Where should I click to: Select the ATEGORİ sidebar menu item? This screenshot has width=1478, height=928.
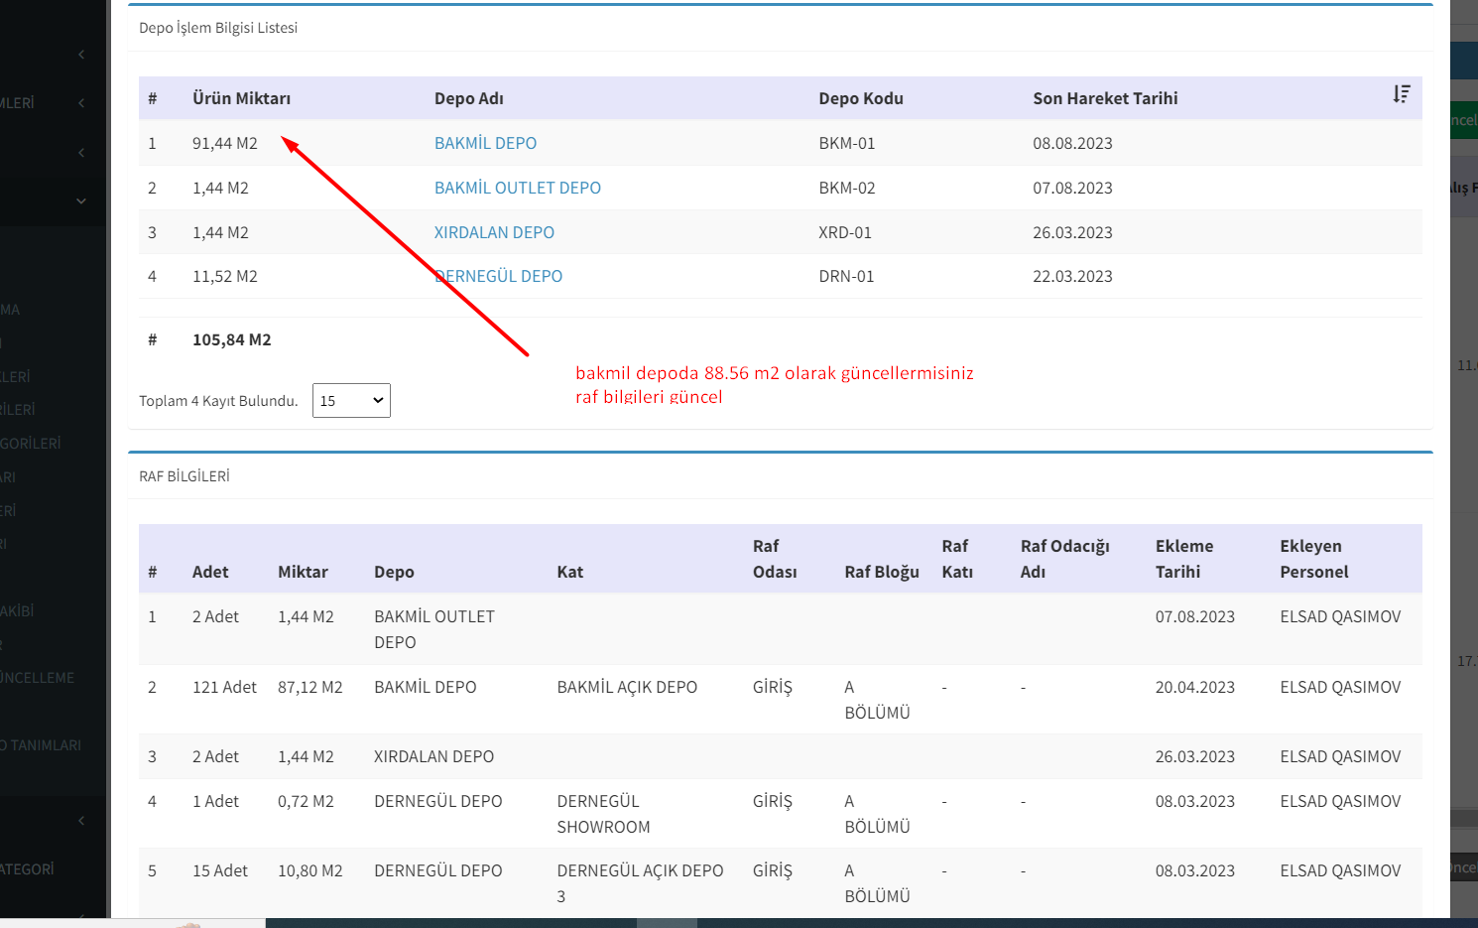pyautogui.click(x=28, y=869)
